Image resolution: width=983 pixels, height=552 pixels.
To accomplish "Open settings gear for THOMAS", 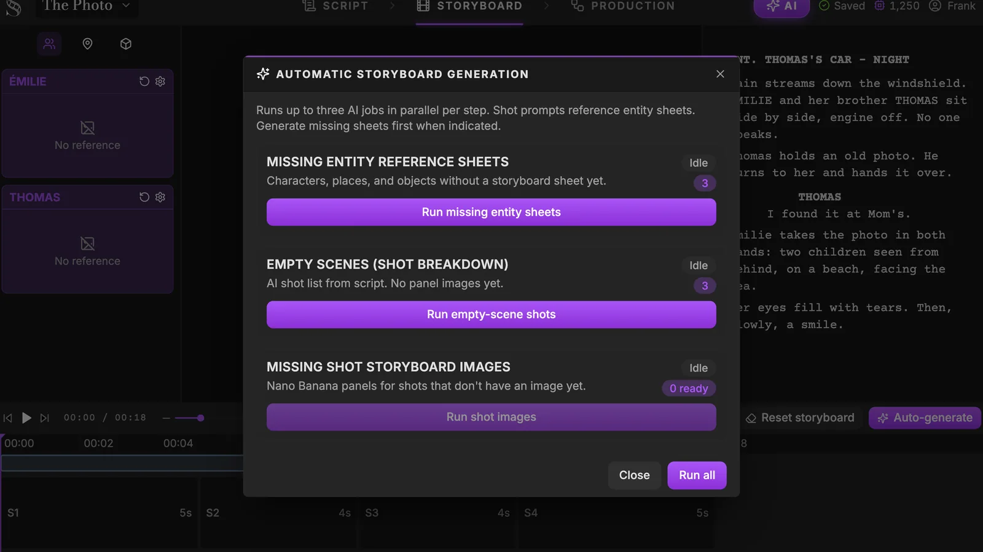I will [x=160, y=197].
